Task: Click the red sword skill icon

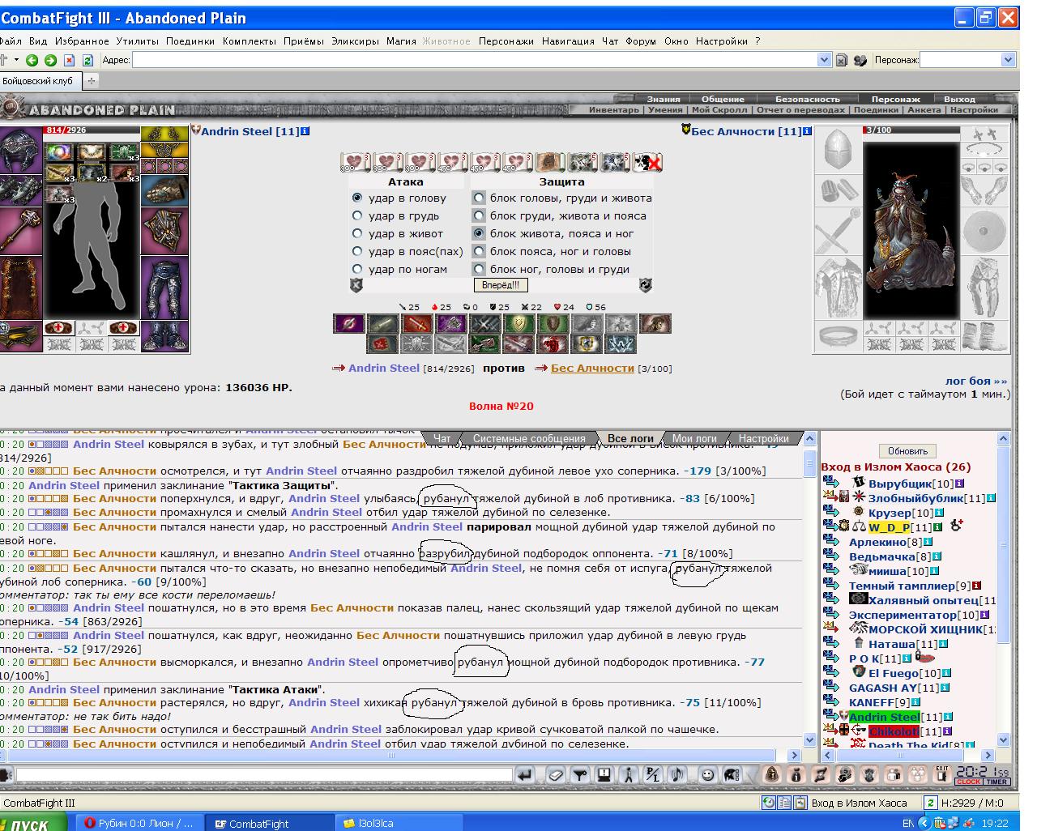Action: (416, 324)
